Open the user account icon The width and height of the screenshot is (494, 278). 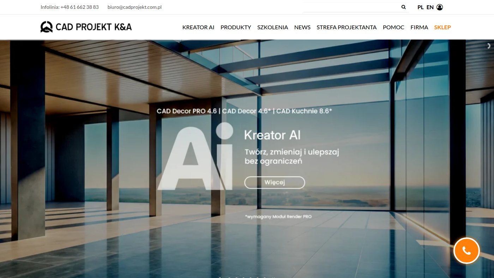coord(440,7)
